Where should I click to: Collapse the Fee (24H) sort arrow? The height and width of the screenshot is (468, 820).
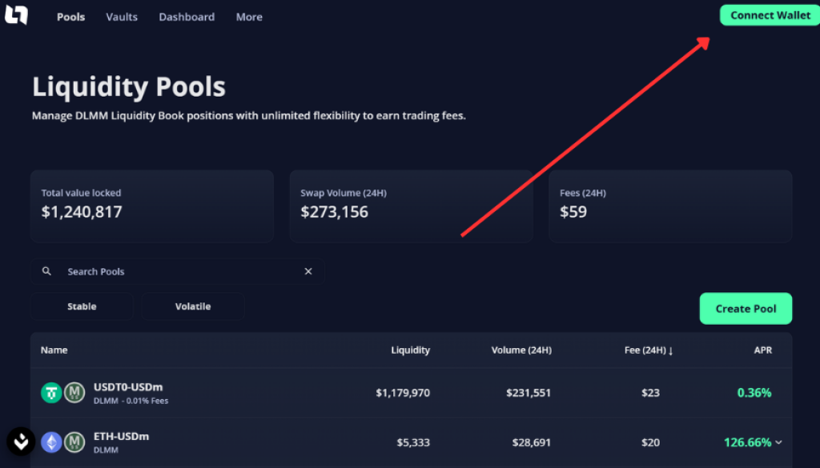click(669, 350)
